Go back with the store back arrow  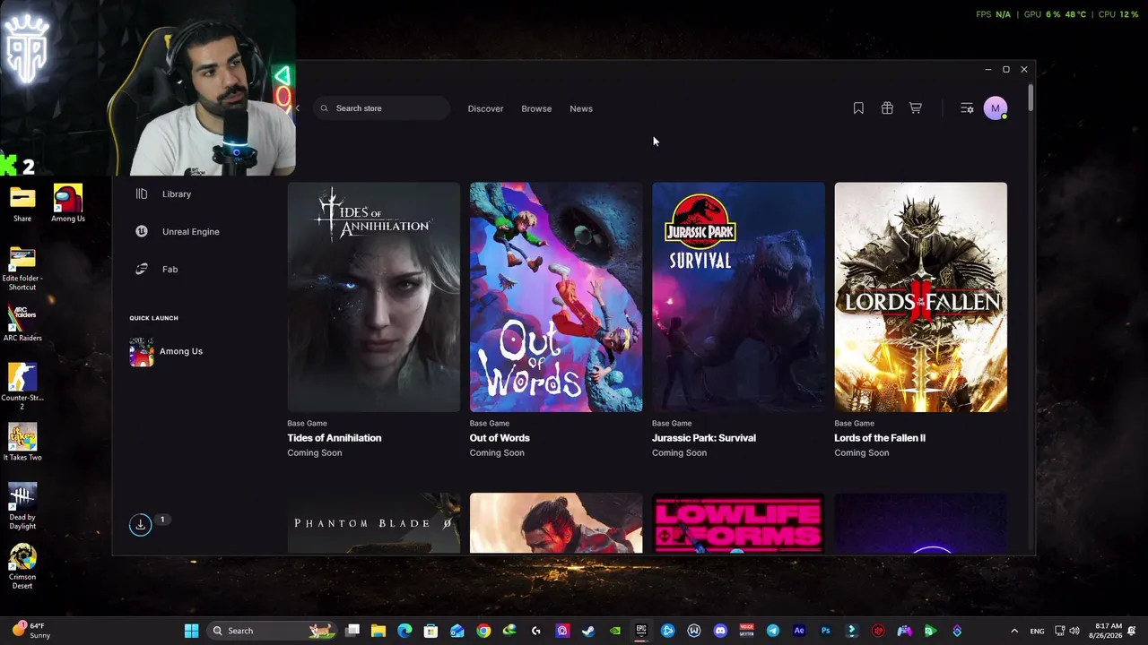(x=297, y=108)
